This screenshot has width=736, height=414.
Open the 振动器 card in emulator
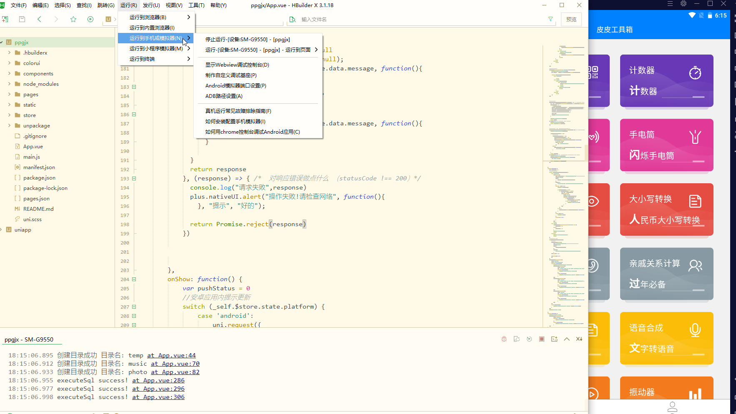pos(666,388)
